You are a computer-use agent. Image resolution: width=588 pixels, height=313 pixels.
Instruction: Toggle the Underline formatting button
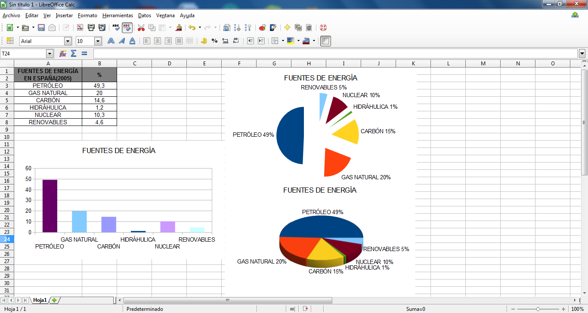[x=133, y=41]
